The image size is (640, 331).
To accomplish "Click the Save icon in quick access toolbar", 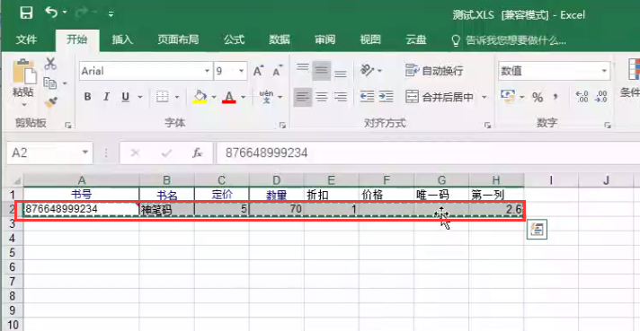I will (26, 13).
